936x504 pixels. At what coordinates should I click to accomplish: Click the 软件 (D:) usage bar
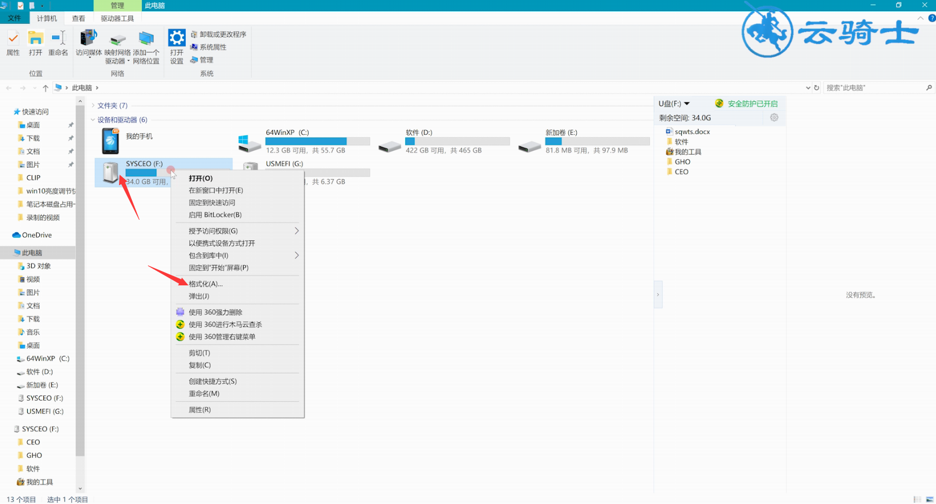tap(458, 141)
